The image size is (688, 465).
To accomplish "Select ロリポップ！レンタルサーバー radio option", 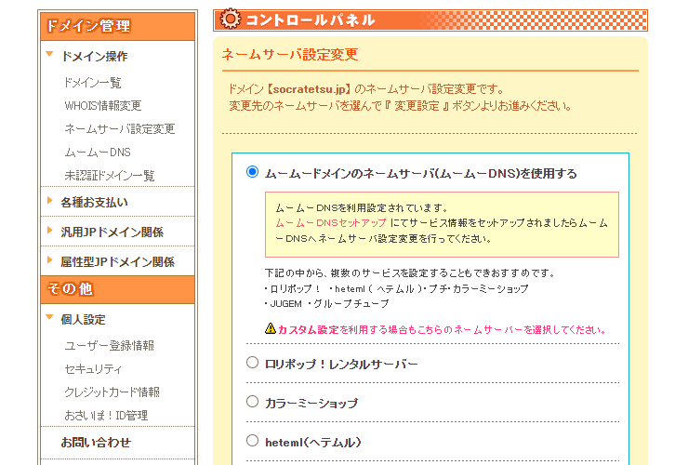I will (252, 363).
